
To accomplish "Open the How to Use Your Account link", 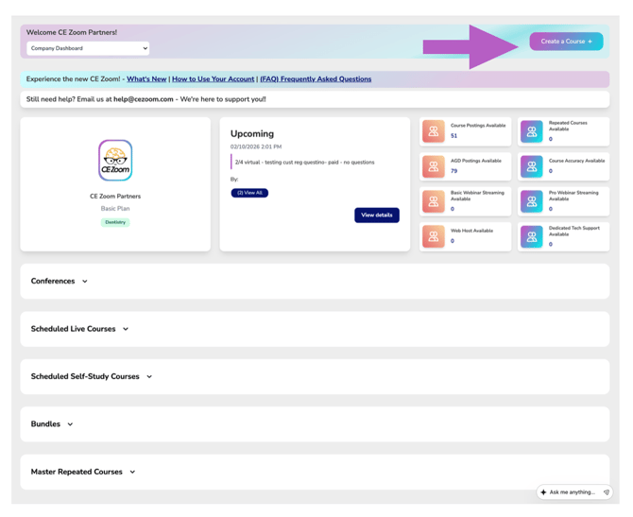I will (x=213, y=79).
